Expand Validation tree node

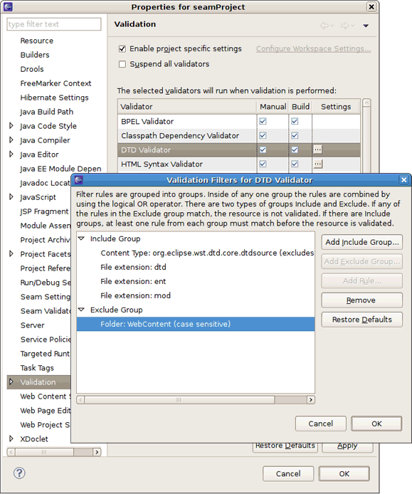click(x=11, y=382)
